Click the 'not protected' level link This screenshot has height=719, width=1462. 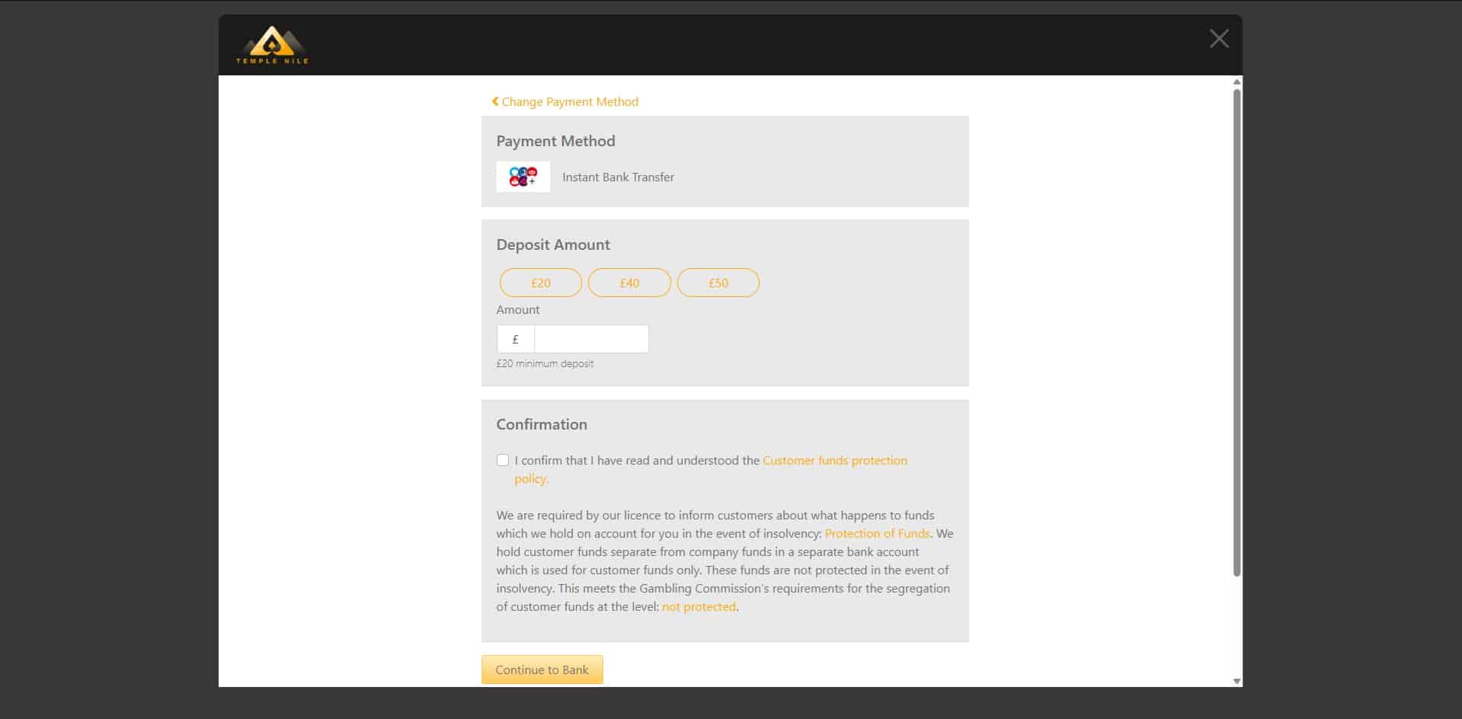pos(699,607)
